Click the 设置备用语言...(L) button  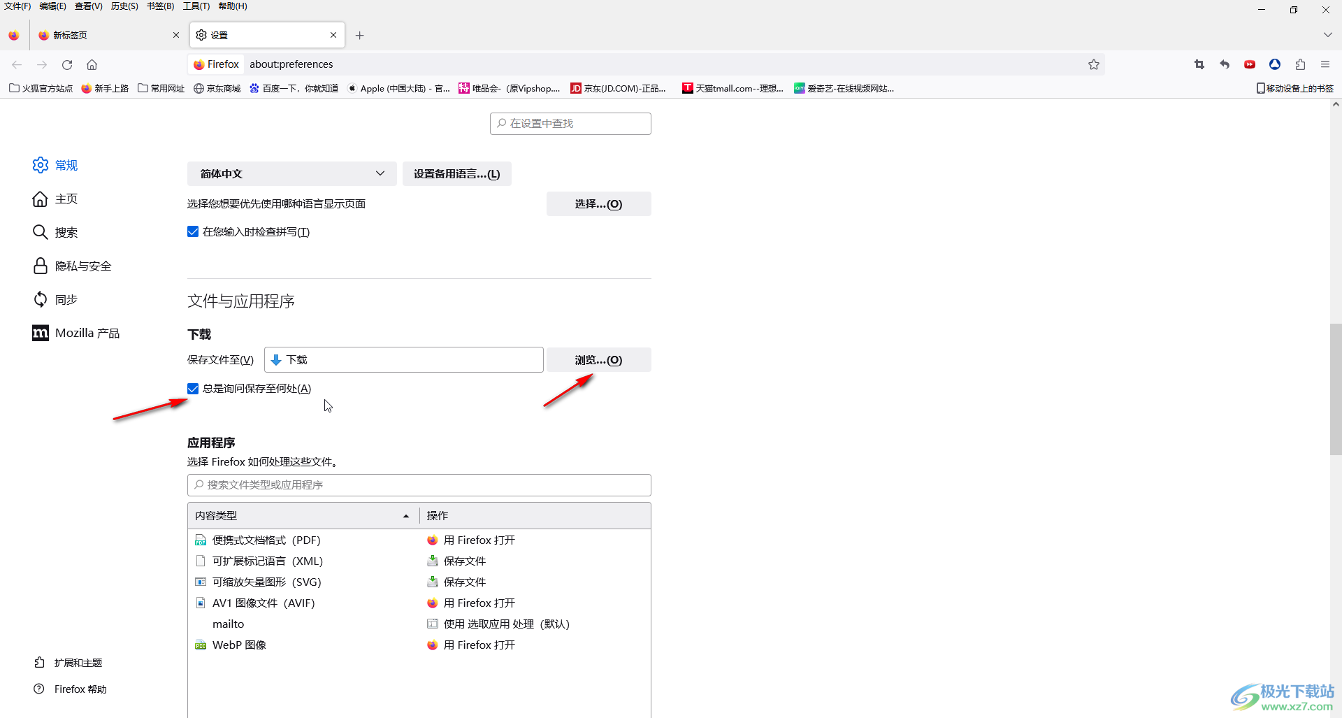click(x=457, y=173)
